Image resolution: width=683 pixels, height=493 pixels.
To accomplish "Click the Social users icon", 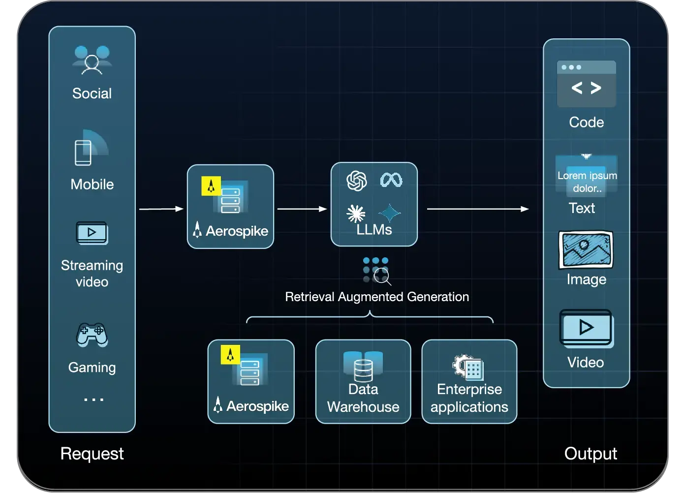I will 92,60.
